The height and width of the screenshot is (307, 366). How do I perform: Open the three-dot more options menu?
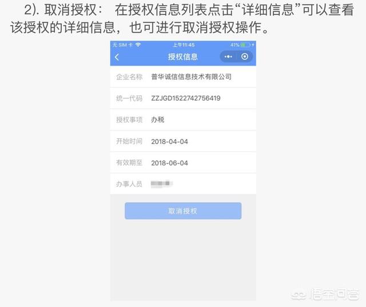coord(228,57)
